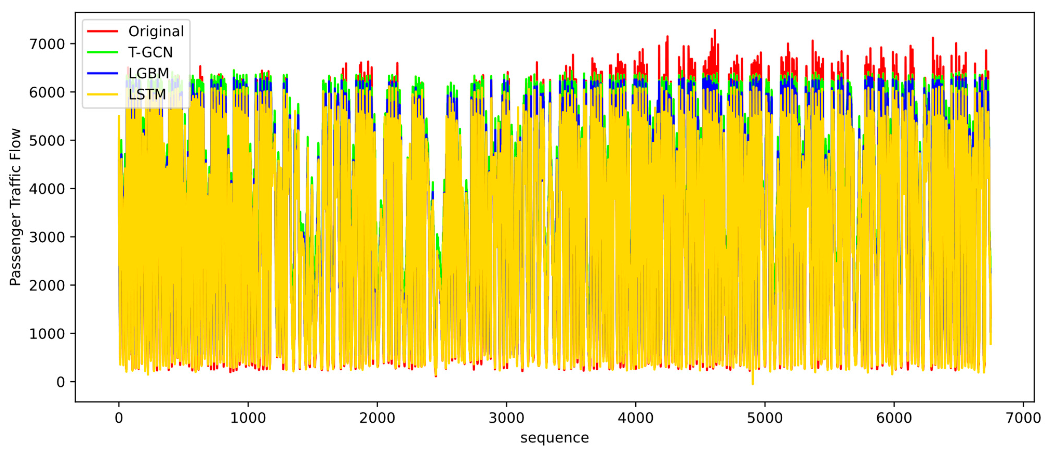Image resolution: width=1046 pixels, height=452 pixels.
Task: Click the 7000 tick label on the x-axis
Action: point(1023,418)
